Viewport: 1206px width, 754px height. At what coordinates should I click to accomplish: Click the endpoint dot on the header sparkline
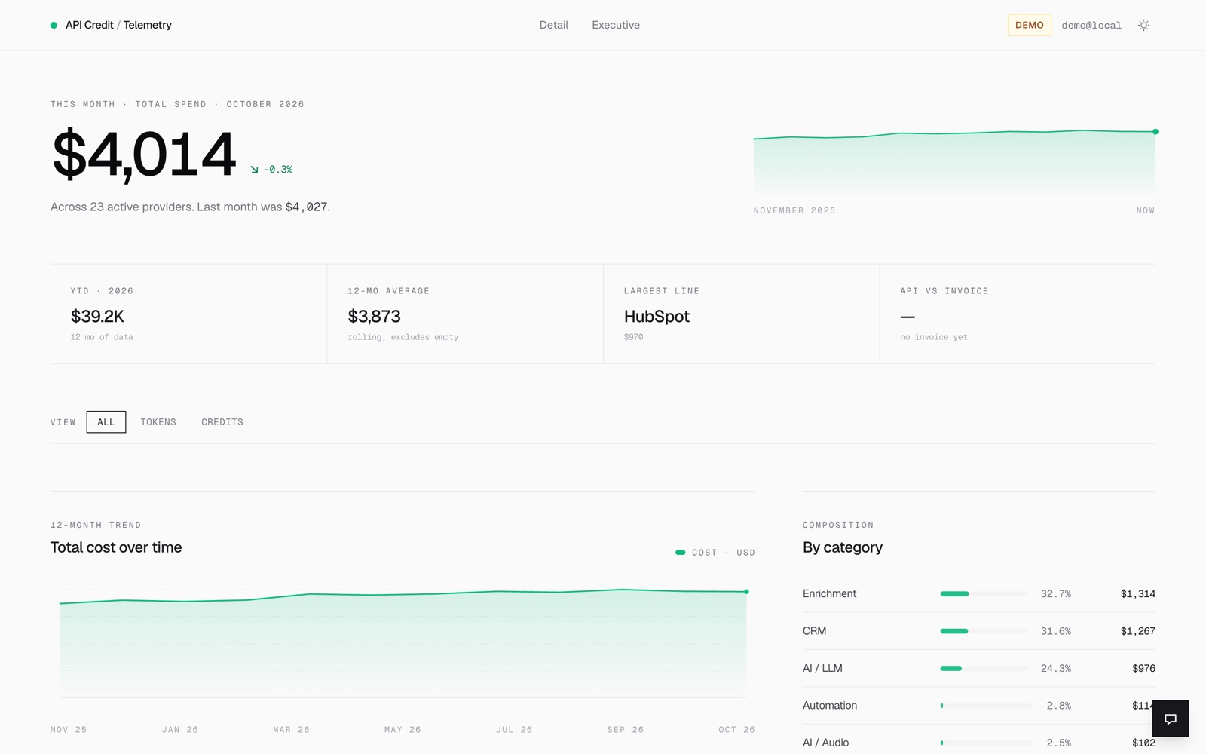point(1155,132)
